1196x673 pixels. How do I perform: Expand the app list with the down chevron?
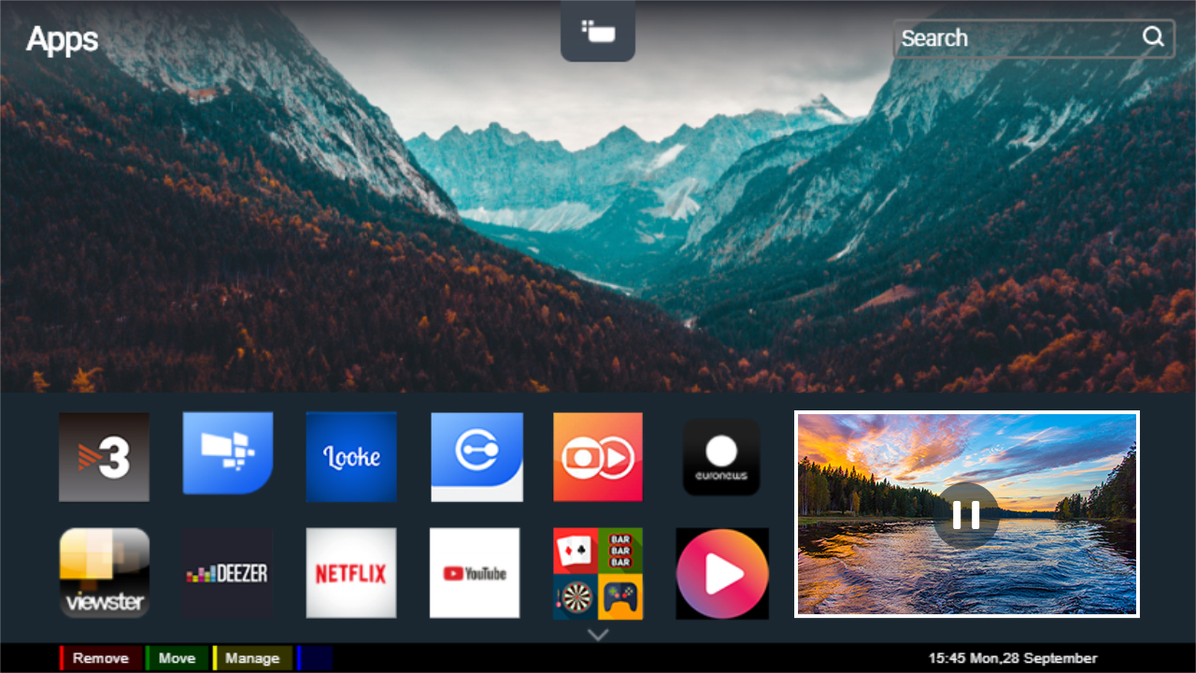point(597,635)
